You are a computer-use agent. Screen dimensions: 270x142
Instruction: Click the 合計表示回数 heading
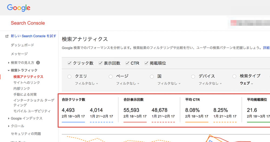point(134,100)
